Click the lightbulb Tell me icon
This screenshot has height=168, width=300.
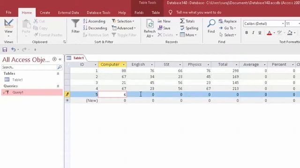click(x=171, y=13)
